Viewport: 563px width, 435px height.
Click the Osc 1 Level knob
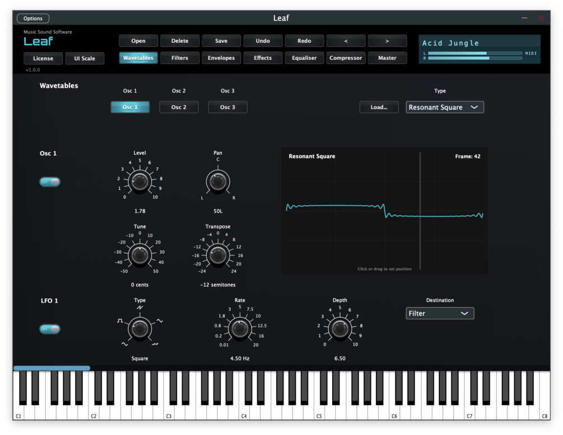coord(139,181)
